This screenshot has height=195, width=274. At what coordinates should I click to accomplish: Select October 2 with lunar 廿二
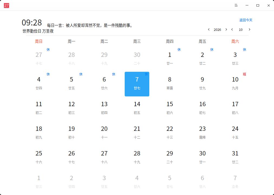[x=202, y=59]
